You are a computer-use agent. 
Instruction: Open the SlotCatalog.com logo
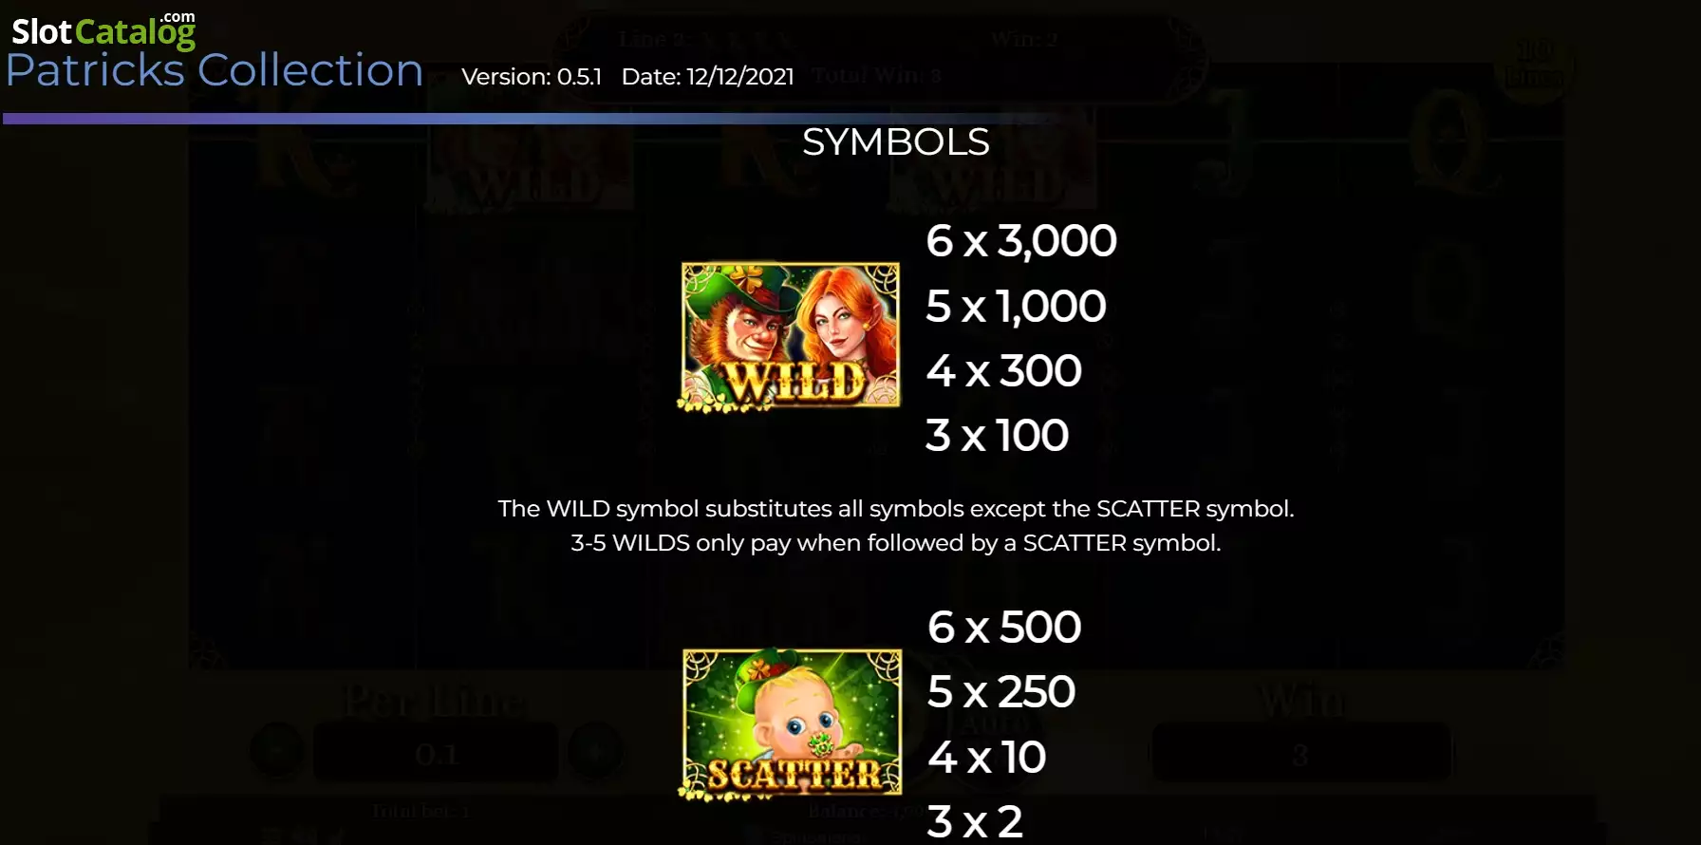click(103, 31)
